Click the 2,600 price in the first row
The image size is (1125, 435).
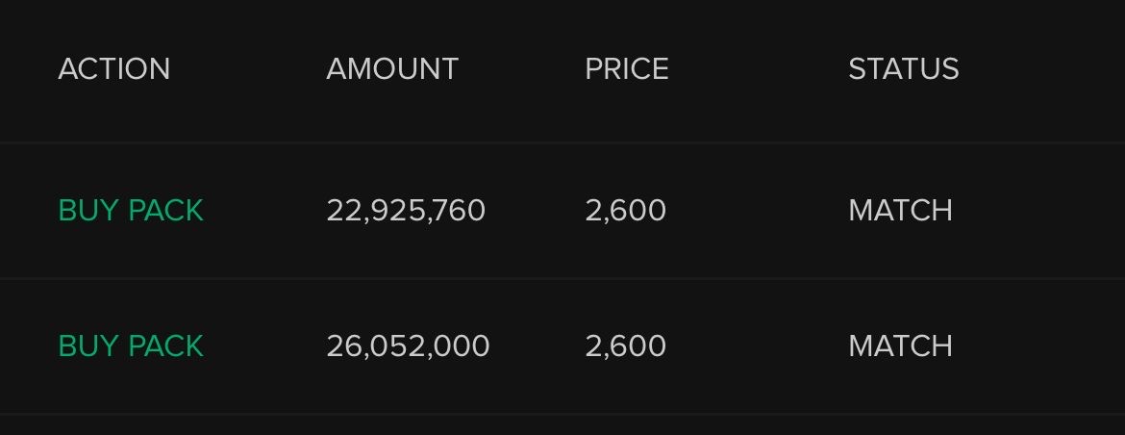tap(625, 211)
